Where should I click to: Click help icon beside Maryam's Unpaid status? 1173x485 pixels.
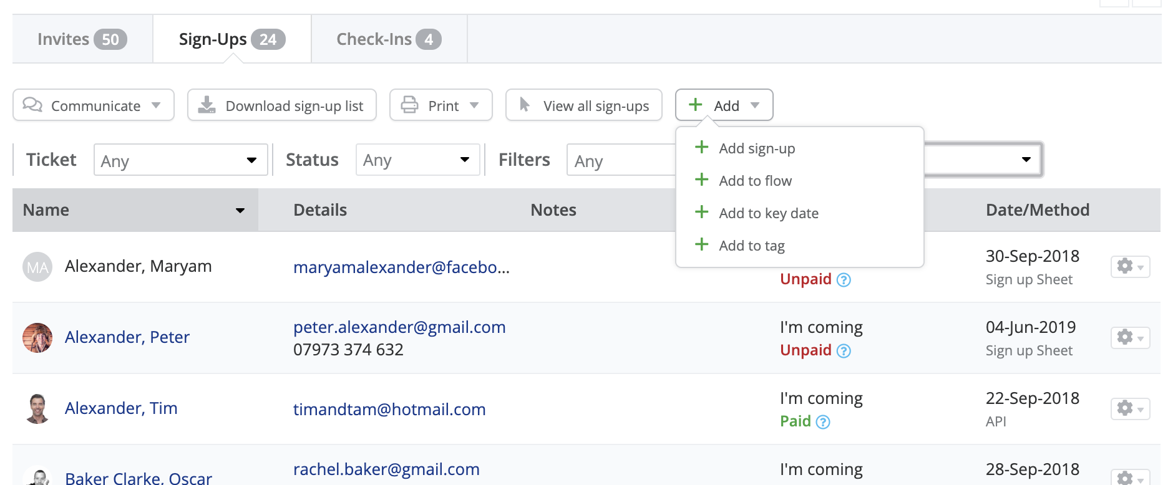[x=844, y=280]
